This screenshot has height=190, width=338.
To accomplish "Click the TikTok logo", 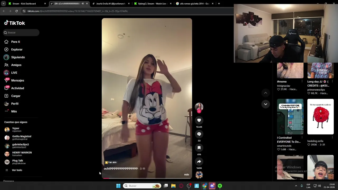I will point(15,23).
